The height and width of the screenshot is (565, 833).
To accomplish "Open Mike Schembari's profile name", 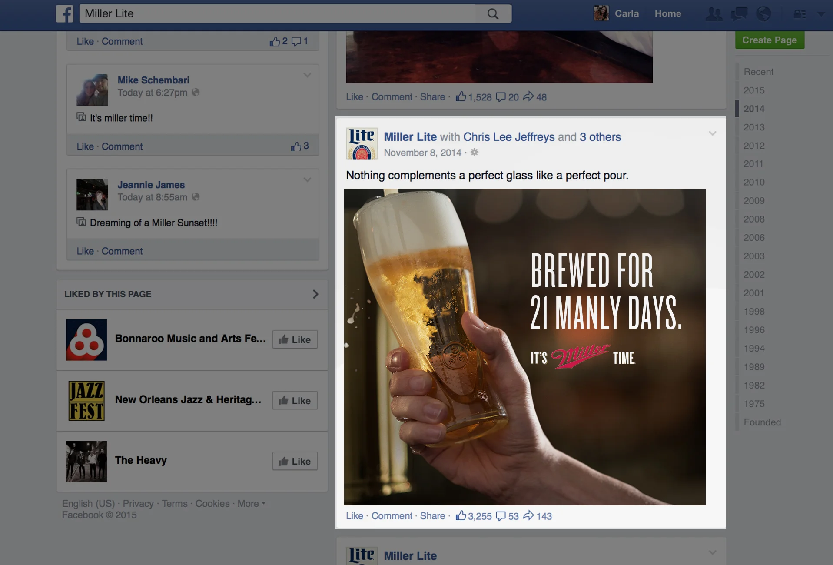I will (x=153, y=80).
